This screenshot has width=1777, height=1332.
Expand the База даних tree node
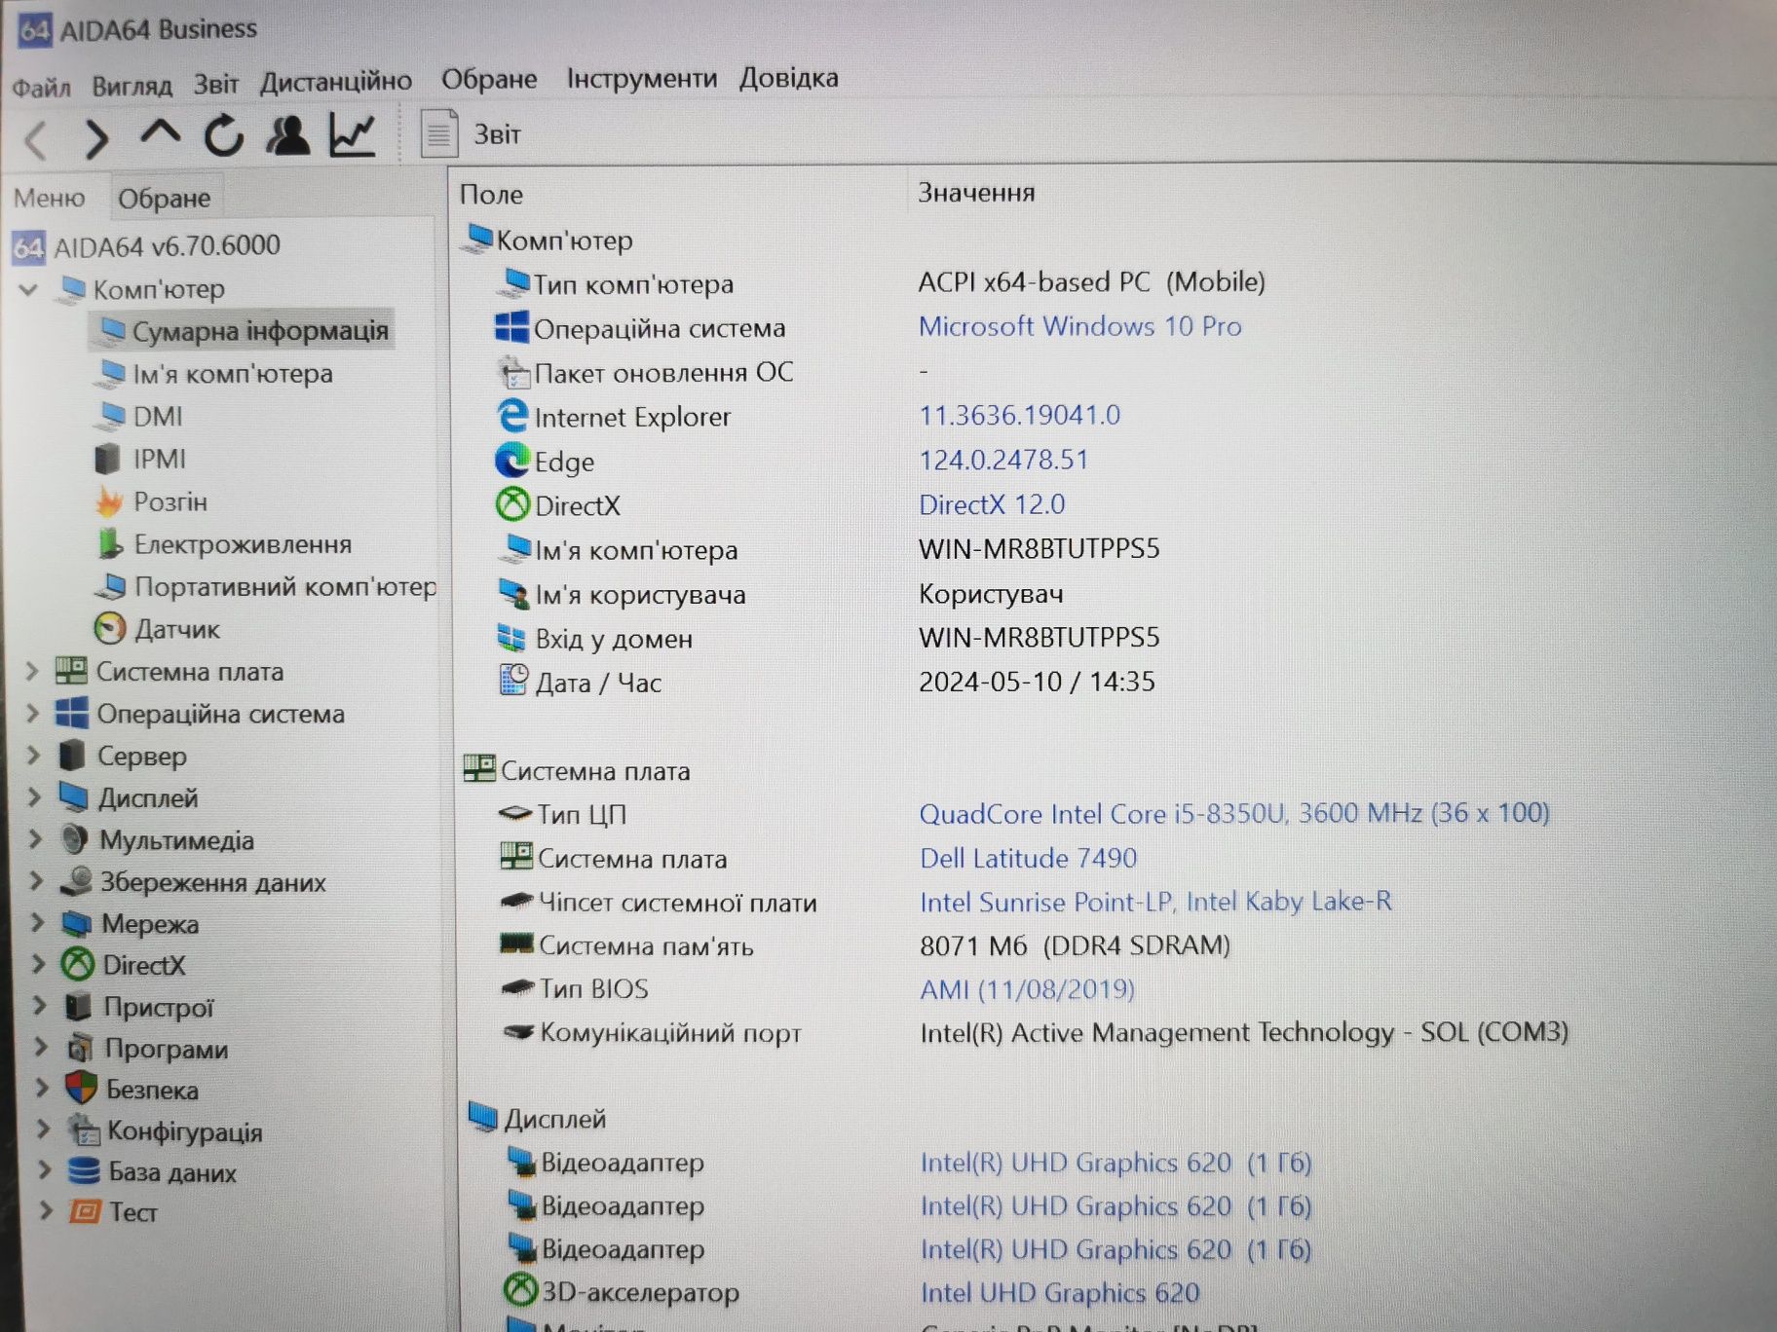click(43, 1169)
